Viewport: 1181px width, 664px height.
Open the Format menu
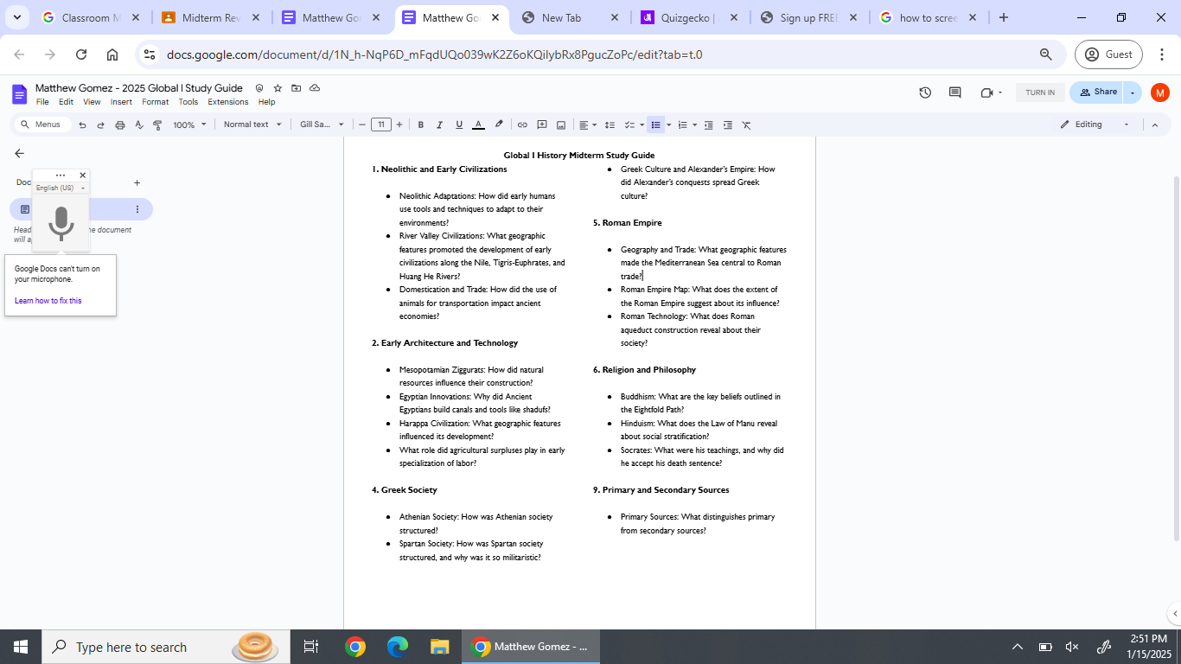tap(156, 102)
